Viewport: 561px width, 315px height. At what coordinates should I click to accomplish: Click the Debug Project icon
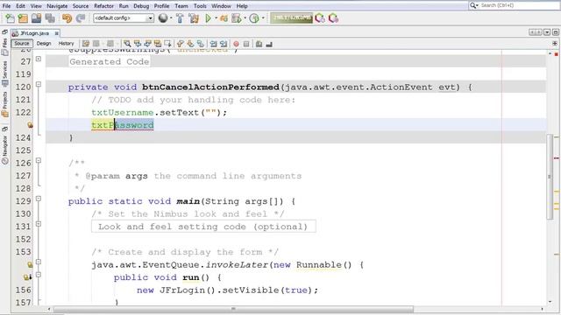point(224,17)
